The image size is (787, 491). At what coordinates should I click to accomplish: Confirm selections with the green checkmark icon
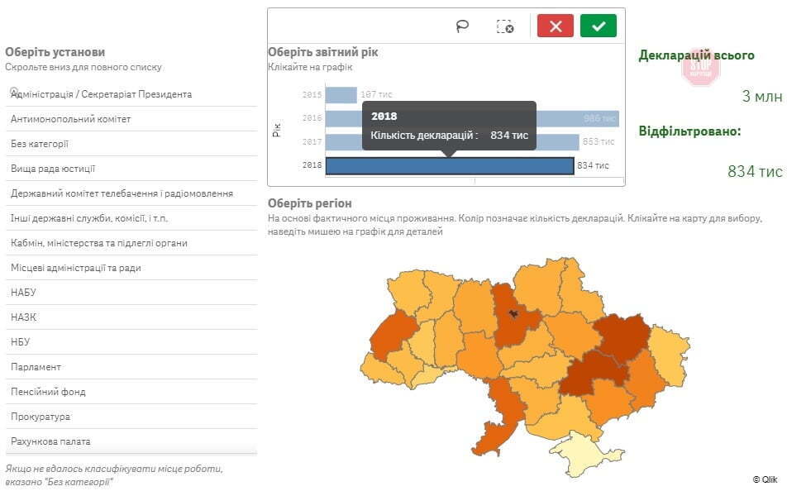(599, 26)
